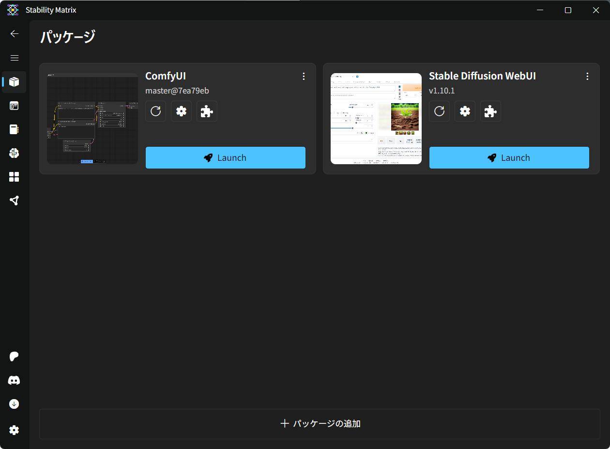
Task: Go back with the arrow icon
Action: 15,34
